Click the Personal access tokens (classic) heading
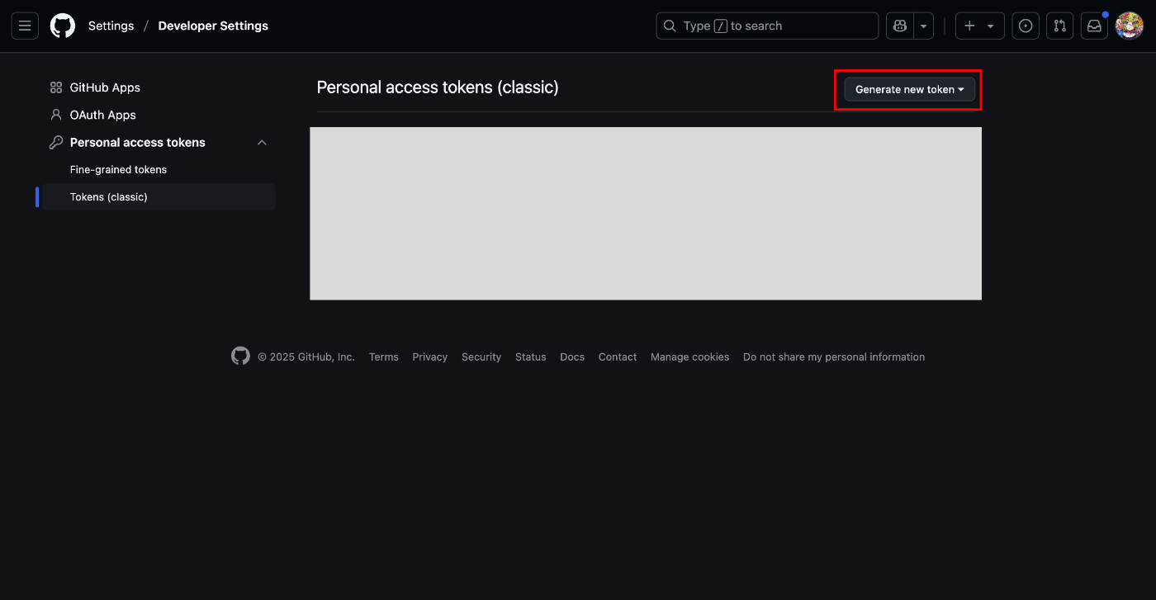The width and height of the screenshot is (1156, 600). 438,87
